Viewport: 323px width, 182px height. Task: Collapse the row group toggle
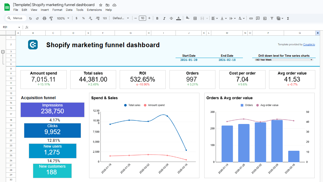coord(3,52)
